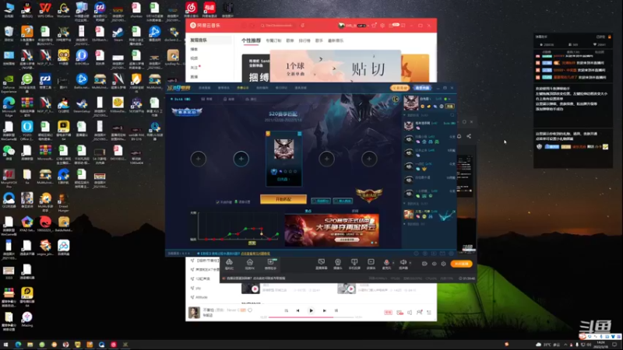Like the current song with the heart icon

click(x=250, y=310)
